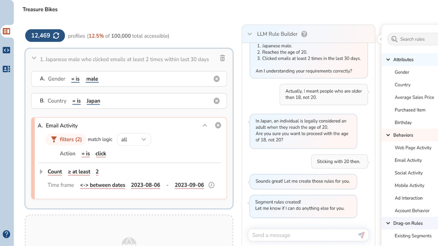Open the segments panel in the left sidebar

[6, 31]
